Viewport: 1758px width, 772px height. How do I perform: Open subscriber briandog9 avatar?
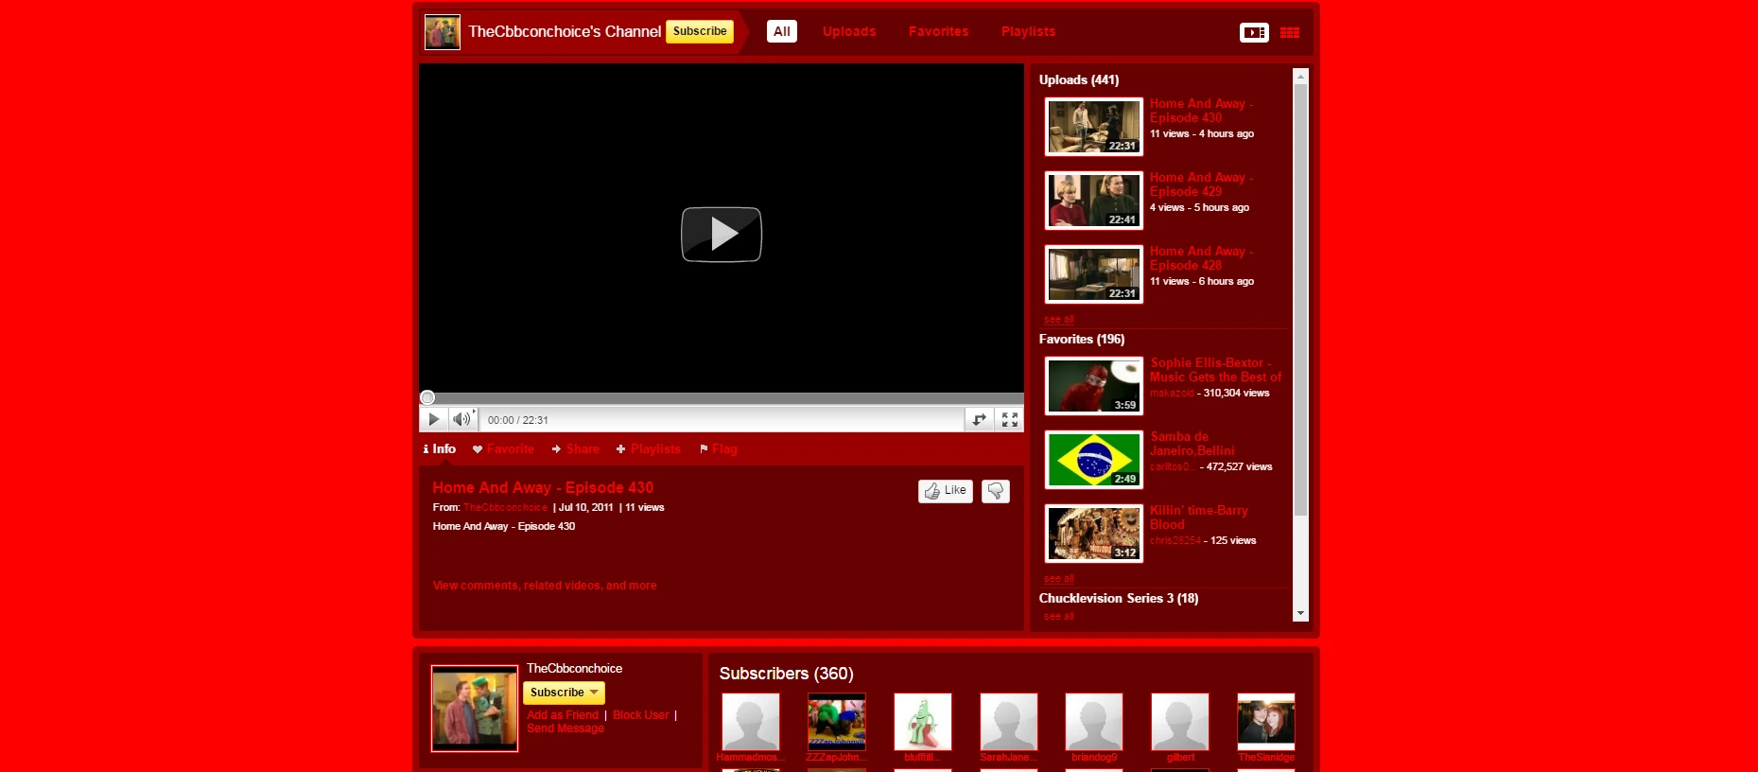(x=1094, y=722)
